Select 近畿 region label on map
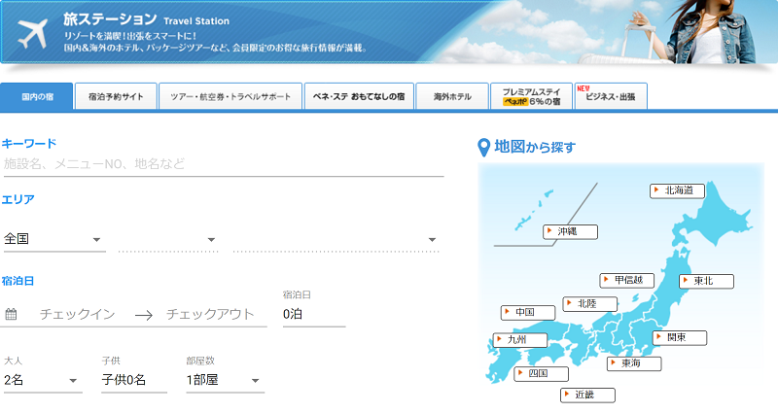 click(587, 396)
